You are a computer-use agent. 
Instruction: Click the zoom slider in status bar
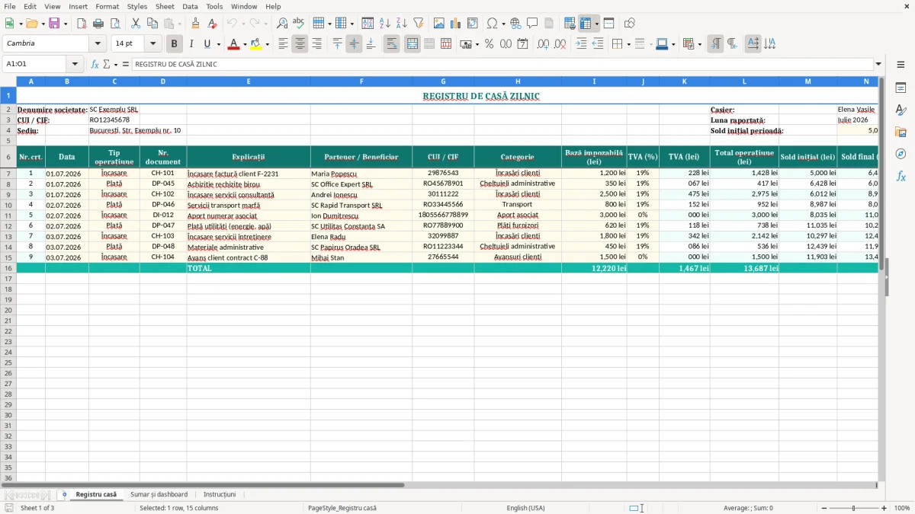point(853,508)
